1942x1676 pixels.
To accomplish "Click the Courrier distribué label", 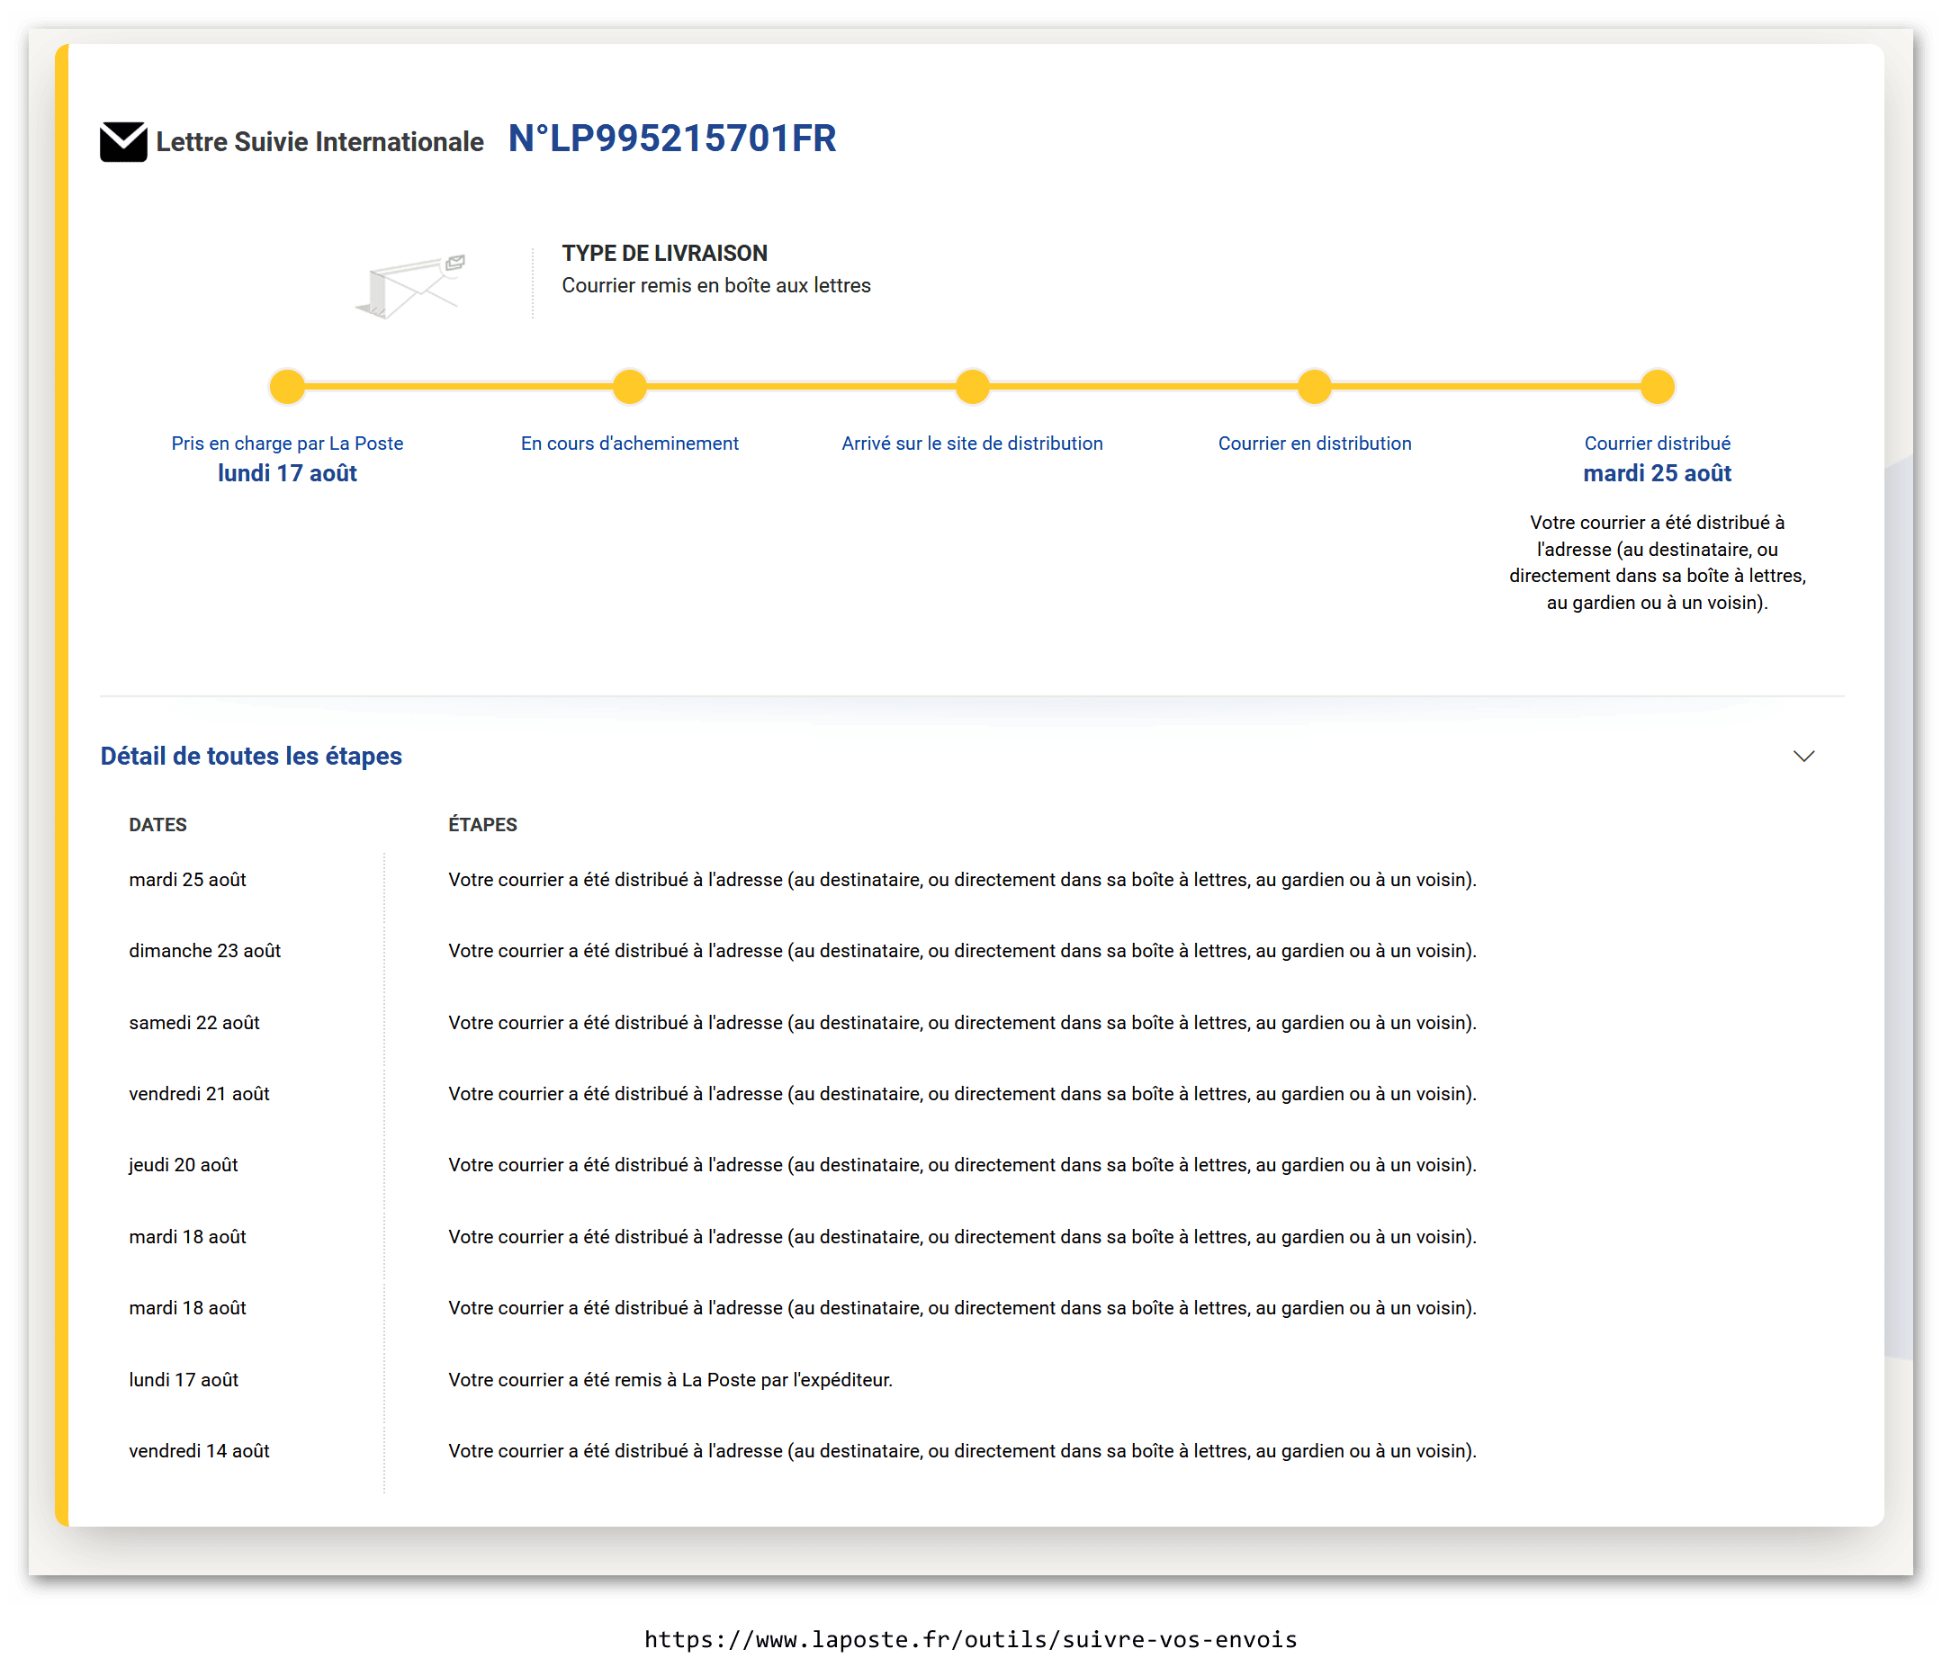I will click(1657, 444).
